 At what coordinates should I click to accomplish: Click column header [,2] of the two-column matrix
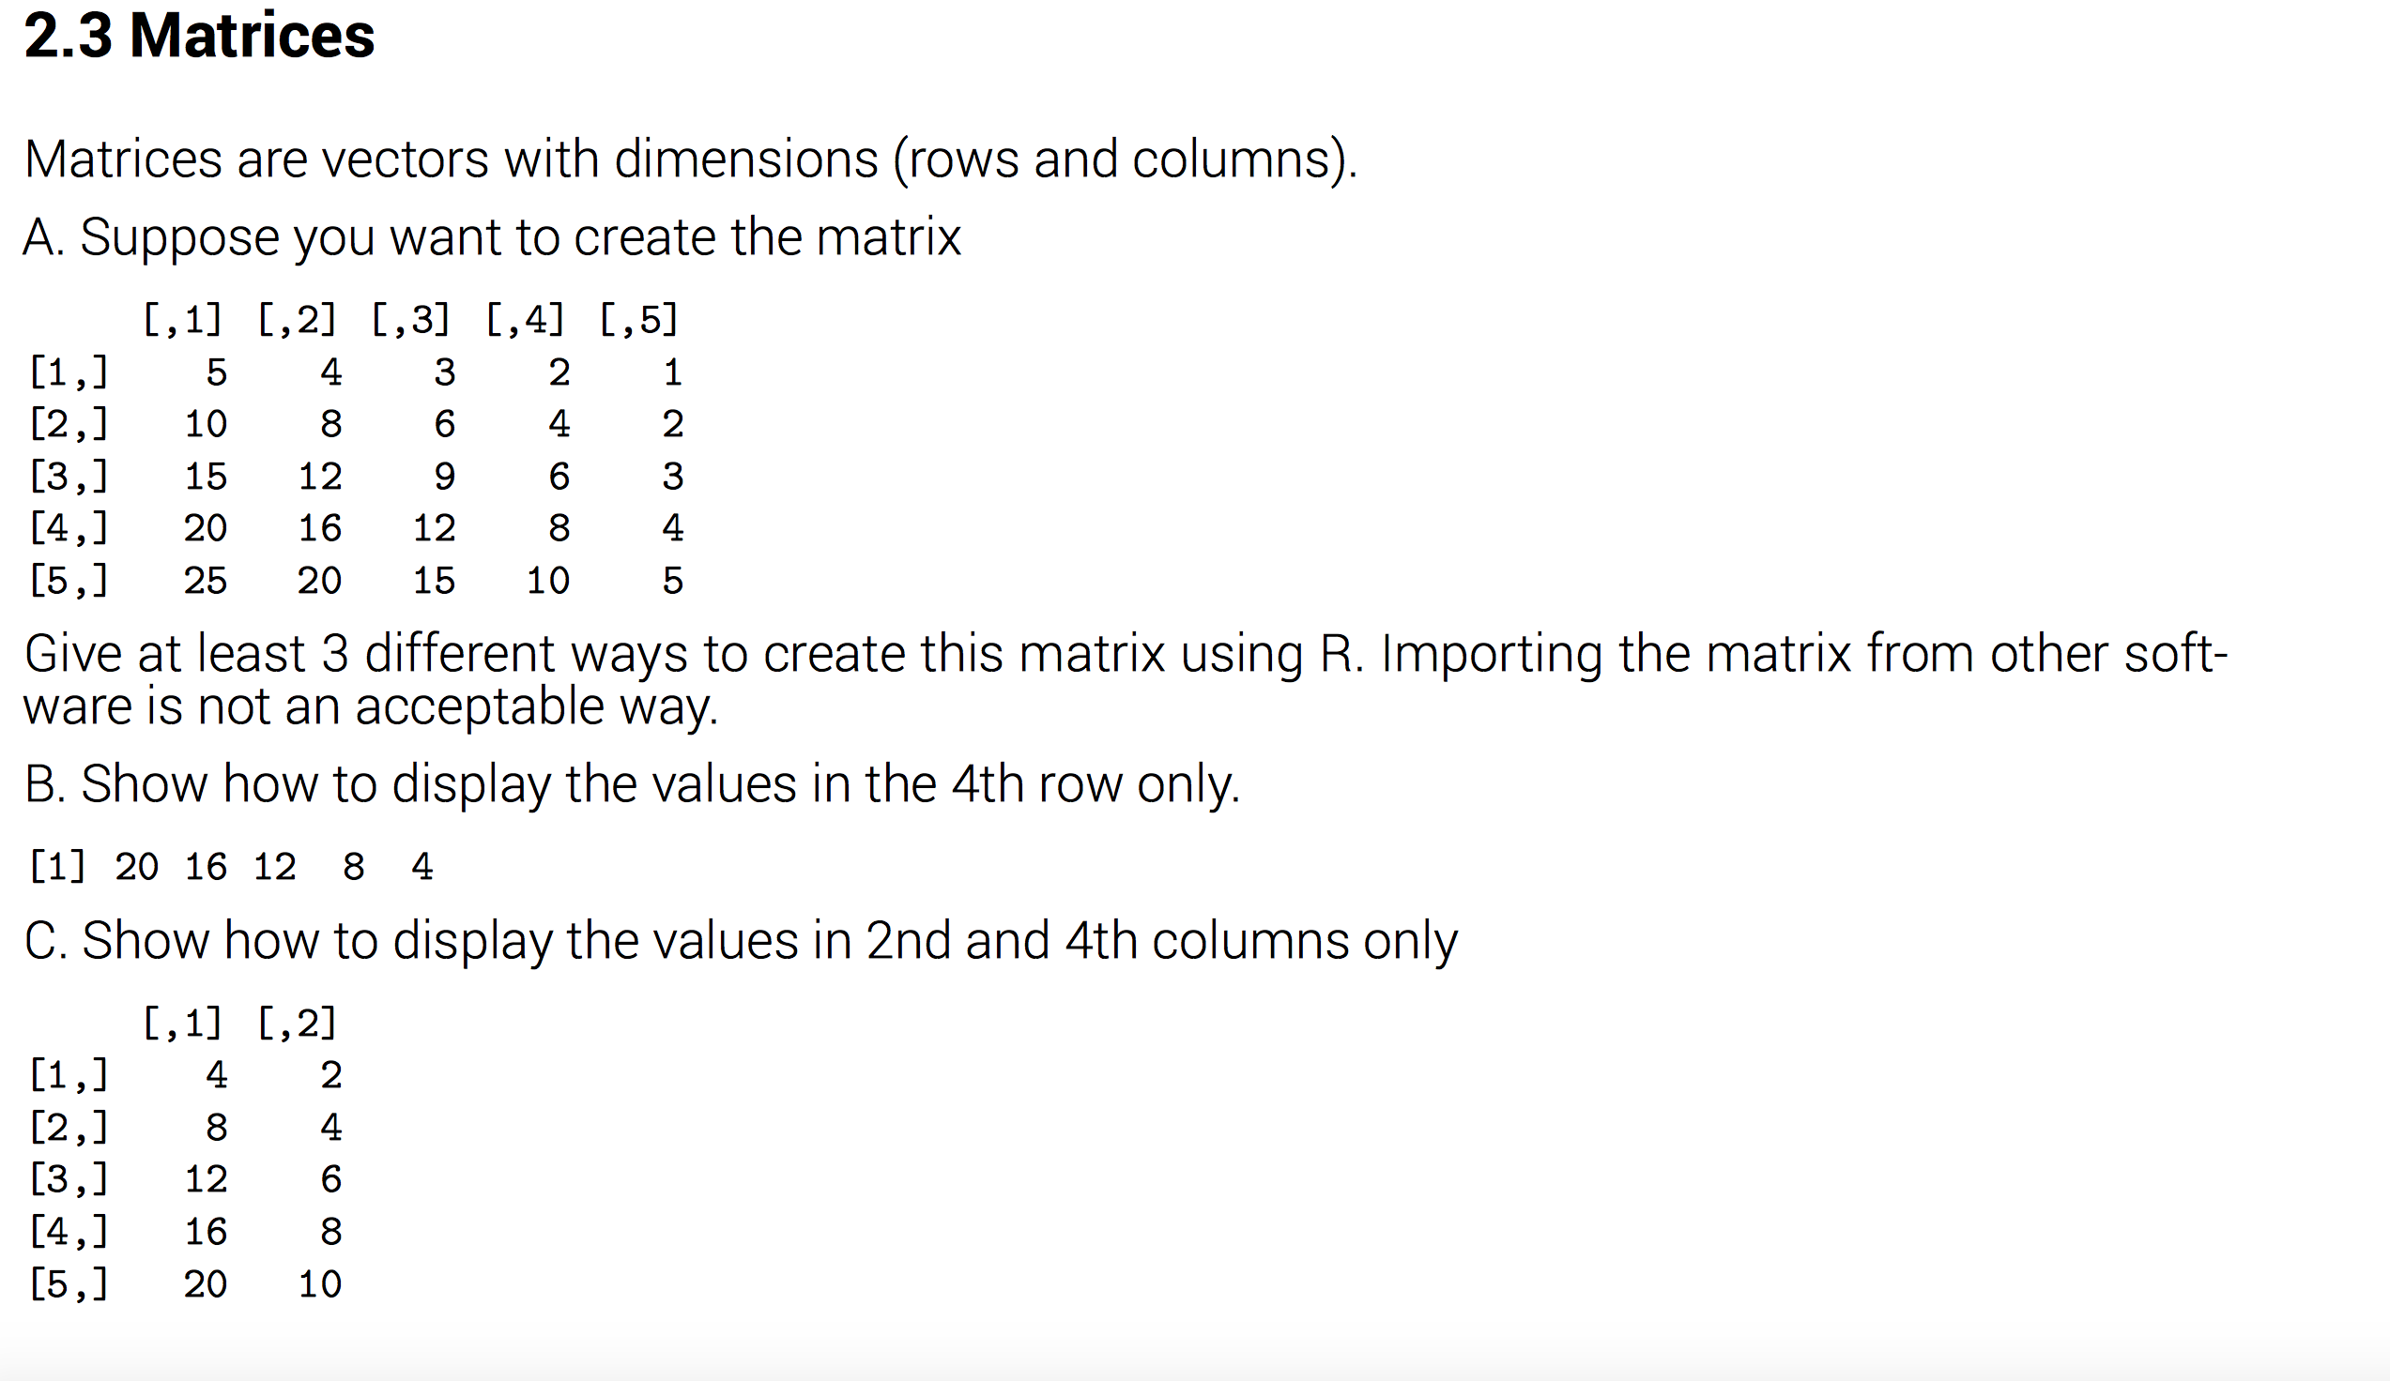click(x=297, y=1023)
